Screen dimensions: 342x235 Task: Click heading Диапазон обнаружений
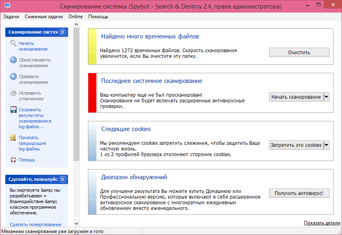tap(134, 177)
